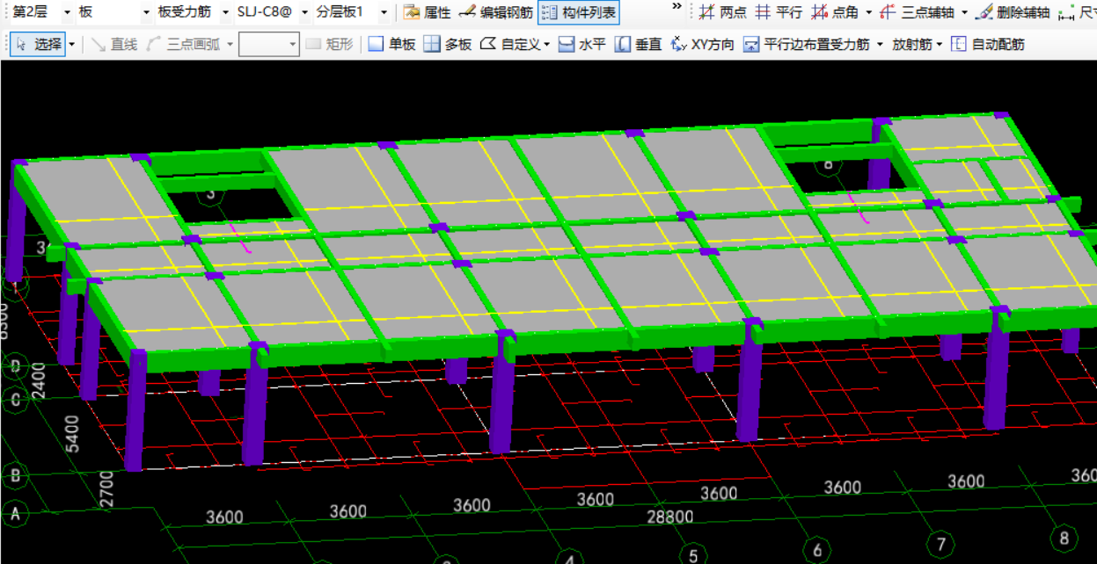Click 平行边布置受力筋 tool

807,44
